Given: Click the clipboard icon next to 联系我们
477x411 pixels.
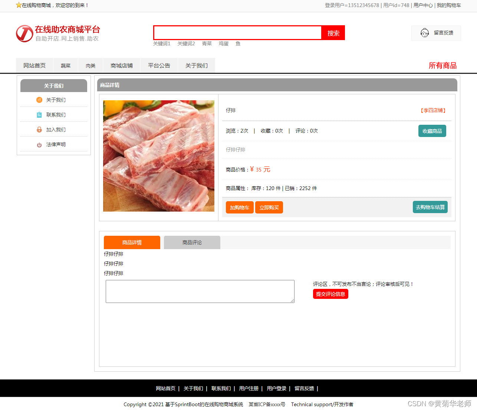Looking at the screenshot, I should coord(39,115).
